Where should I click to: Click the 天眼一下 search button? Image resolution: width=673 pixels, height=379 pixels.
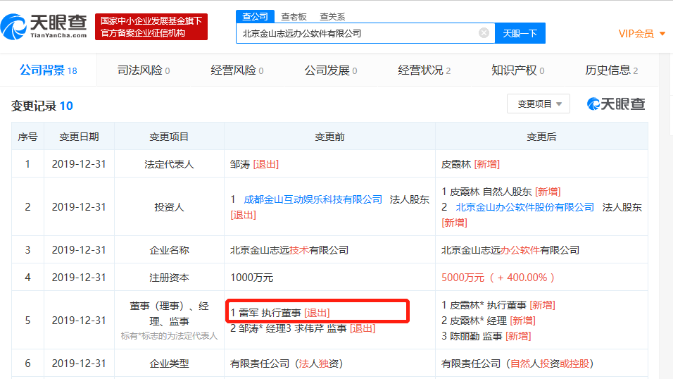[x=520, y=33]
